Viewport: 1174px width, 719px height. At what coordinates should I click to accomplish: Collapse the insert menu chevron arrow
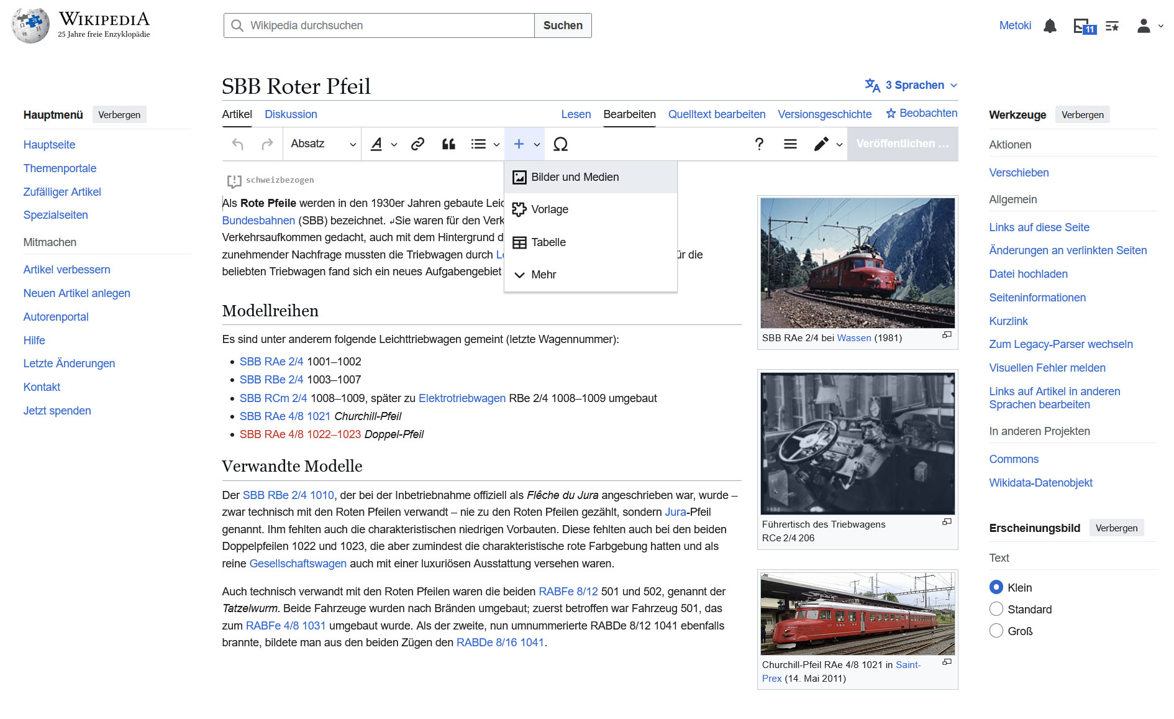(537, 145)
